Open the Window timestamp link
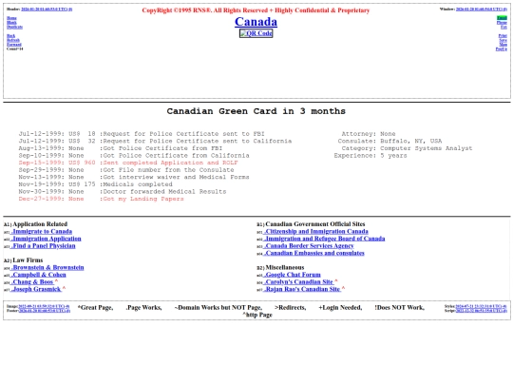This screenshot has height=385, width=513. click(482, 10)
